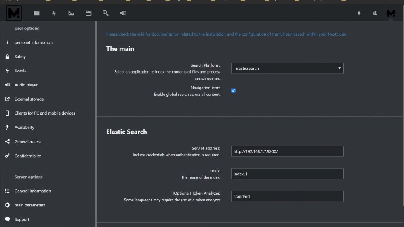Open the Files folder icon in top bar

point(36,13)
